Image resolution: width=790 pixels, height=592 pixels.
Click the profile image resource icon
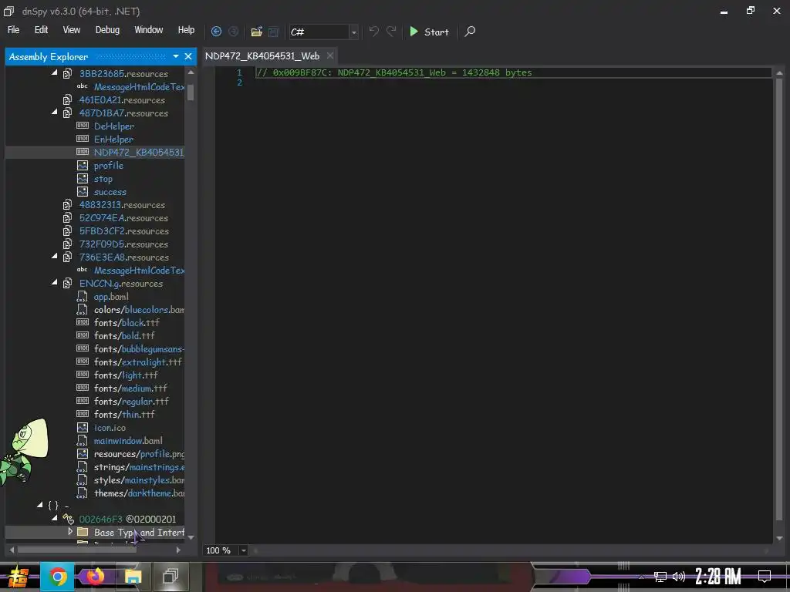pos(83,165)
